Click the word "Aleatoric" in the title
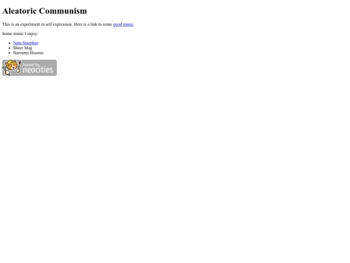350x263 pixels. coord(19,11)
